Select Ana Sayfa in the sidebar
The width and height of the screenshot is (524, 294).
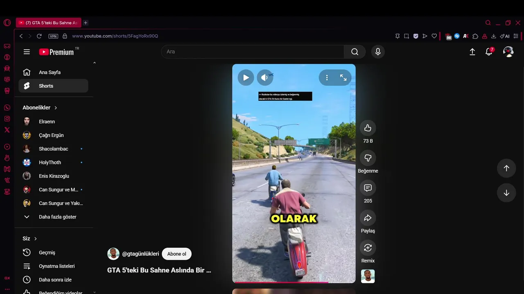(53, 72)
